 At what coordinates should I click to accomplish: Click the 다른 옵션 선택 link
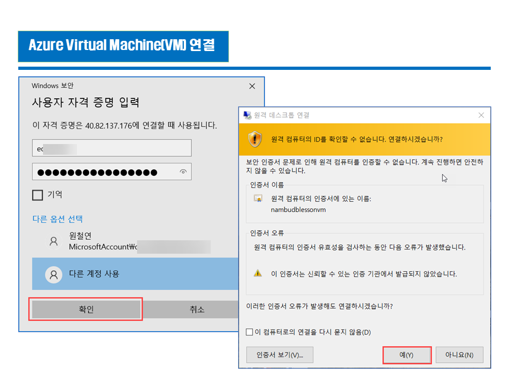tap(58, 219)
